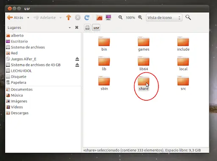Select the bin folder

104,44
